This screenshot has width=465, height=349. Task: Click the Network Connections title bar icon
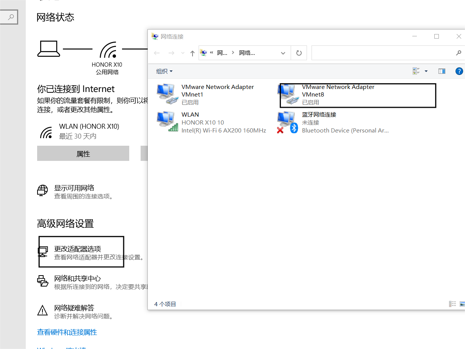pos(155,36)
